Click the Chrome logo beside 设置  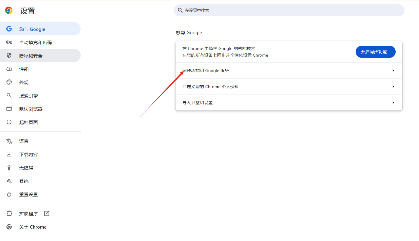[x=9, y=11]
